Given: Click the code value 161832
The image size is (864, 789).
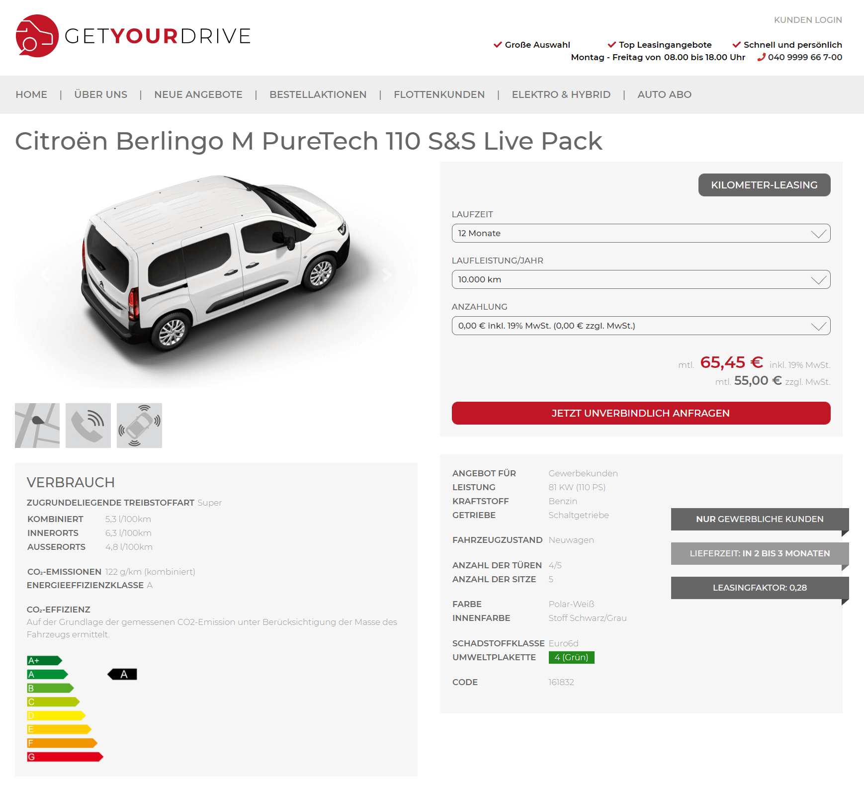Looking at the screenshot, I should [561, 682].
